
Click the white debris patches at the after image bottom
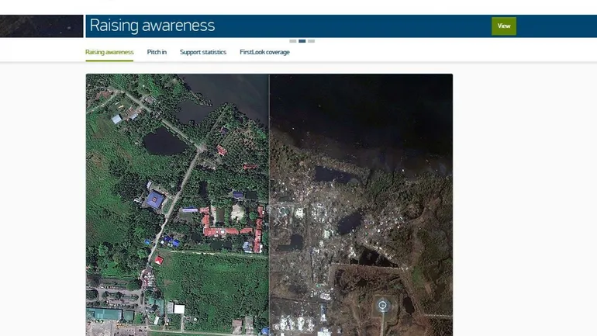pyautogui.click(x=302, y=324)
